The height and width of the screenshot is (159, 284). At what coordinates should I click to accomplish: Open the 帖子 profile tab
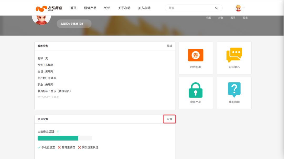[x=233, y=18]
